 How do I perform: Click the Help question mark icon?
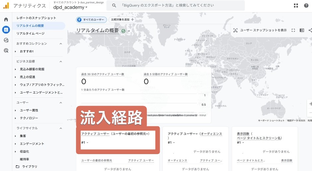[306, 6]
